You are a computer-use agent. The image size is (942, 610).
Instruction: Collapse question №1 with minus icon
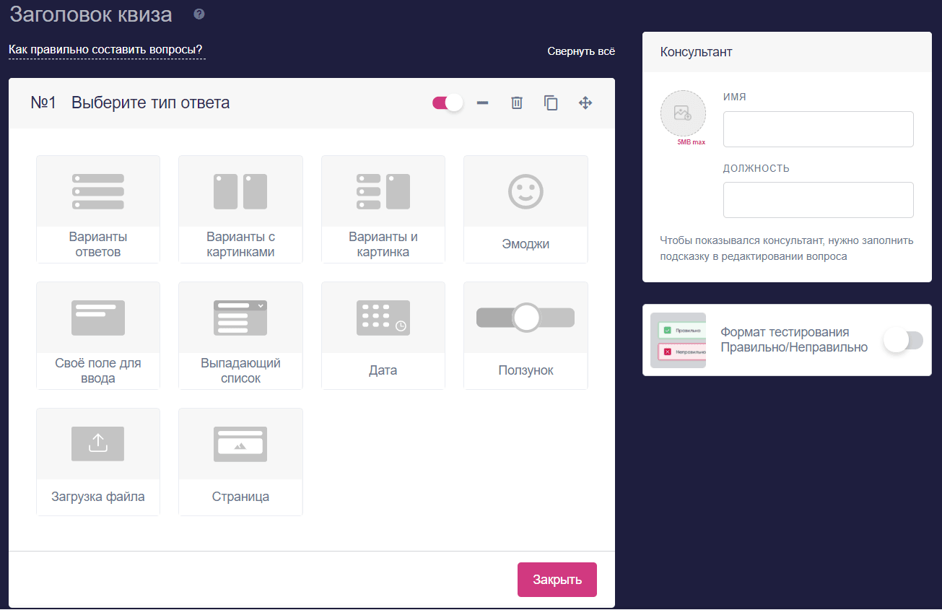pos(482,103)
